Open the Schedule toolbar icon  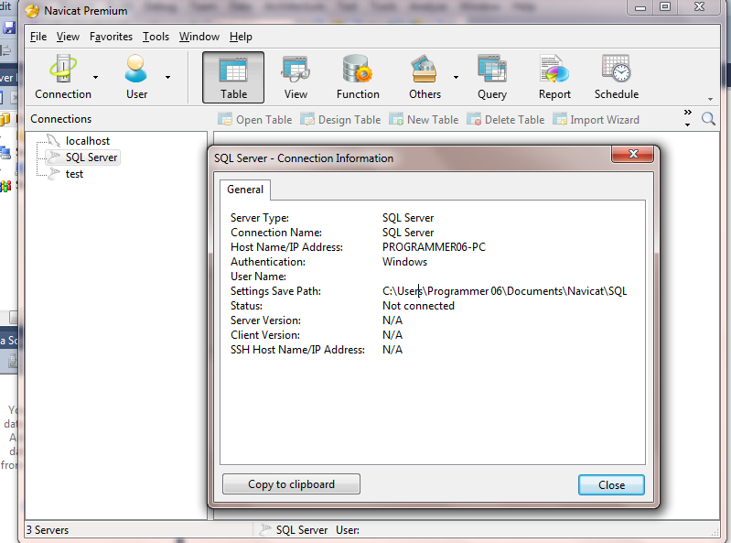[x=617, y=77]
